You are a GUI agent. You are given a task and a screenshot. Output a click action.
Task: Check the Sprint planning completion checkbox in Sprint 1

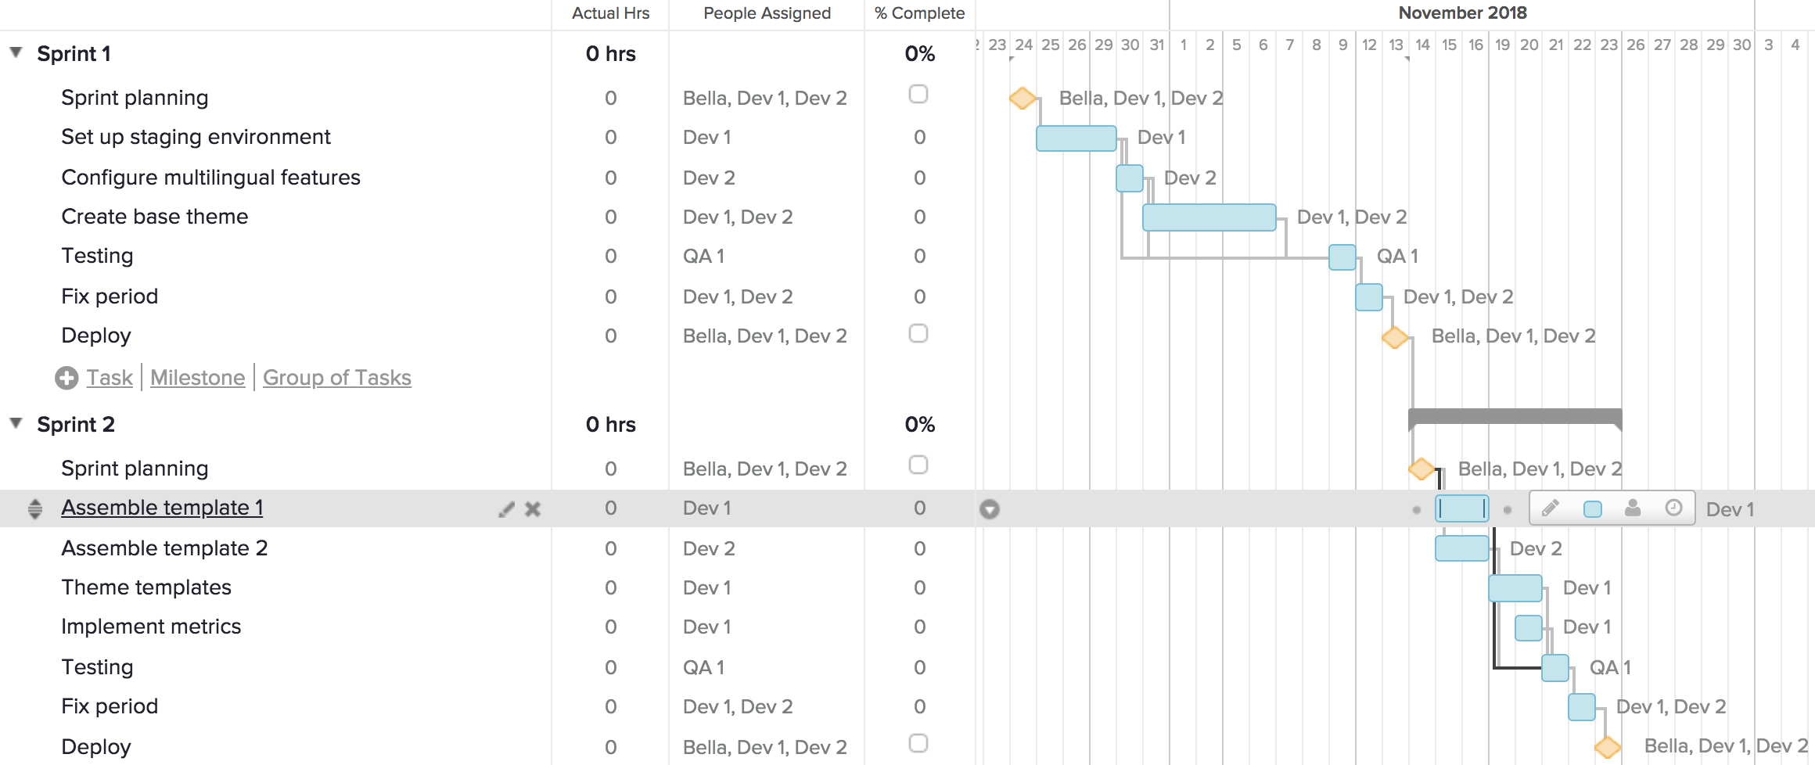[919, 94]
